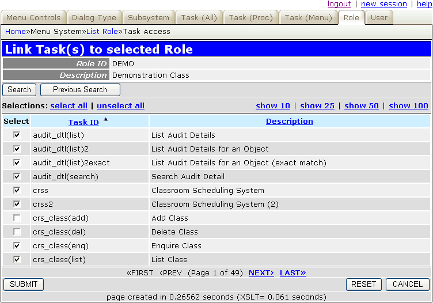The width and height of the screenshot is (433, 303).
Task: Click the audit_dtl(list)2exact task ID cell
Action: 90,162
